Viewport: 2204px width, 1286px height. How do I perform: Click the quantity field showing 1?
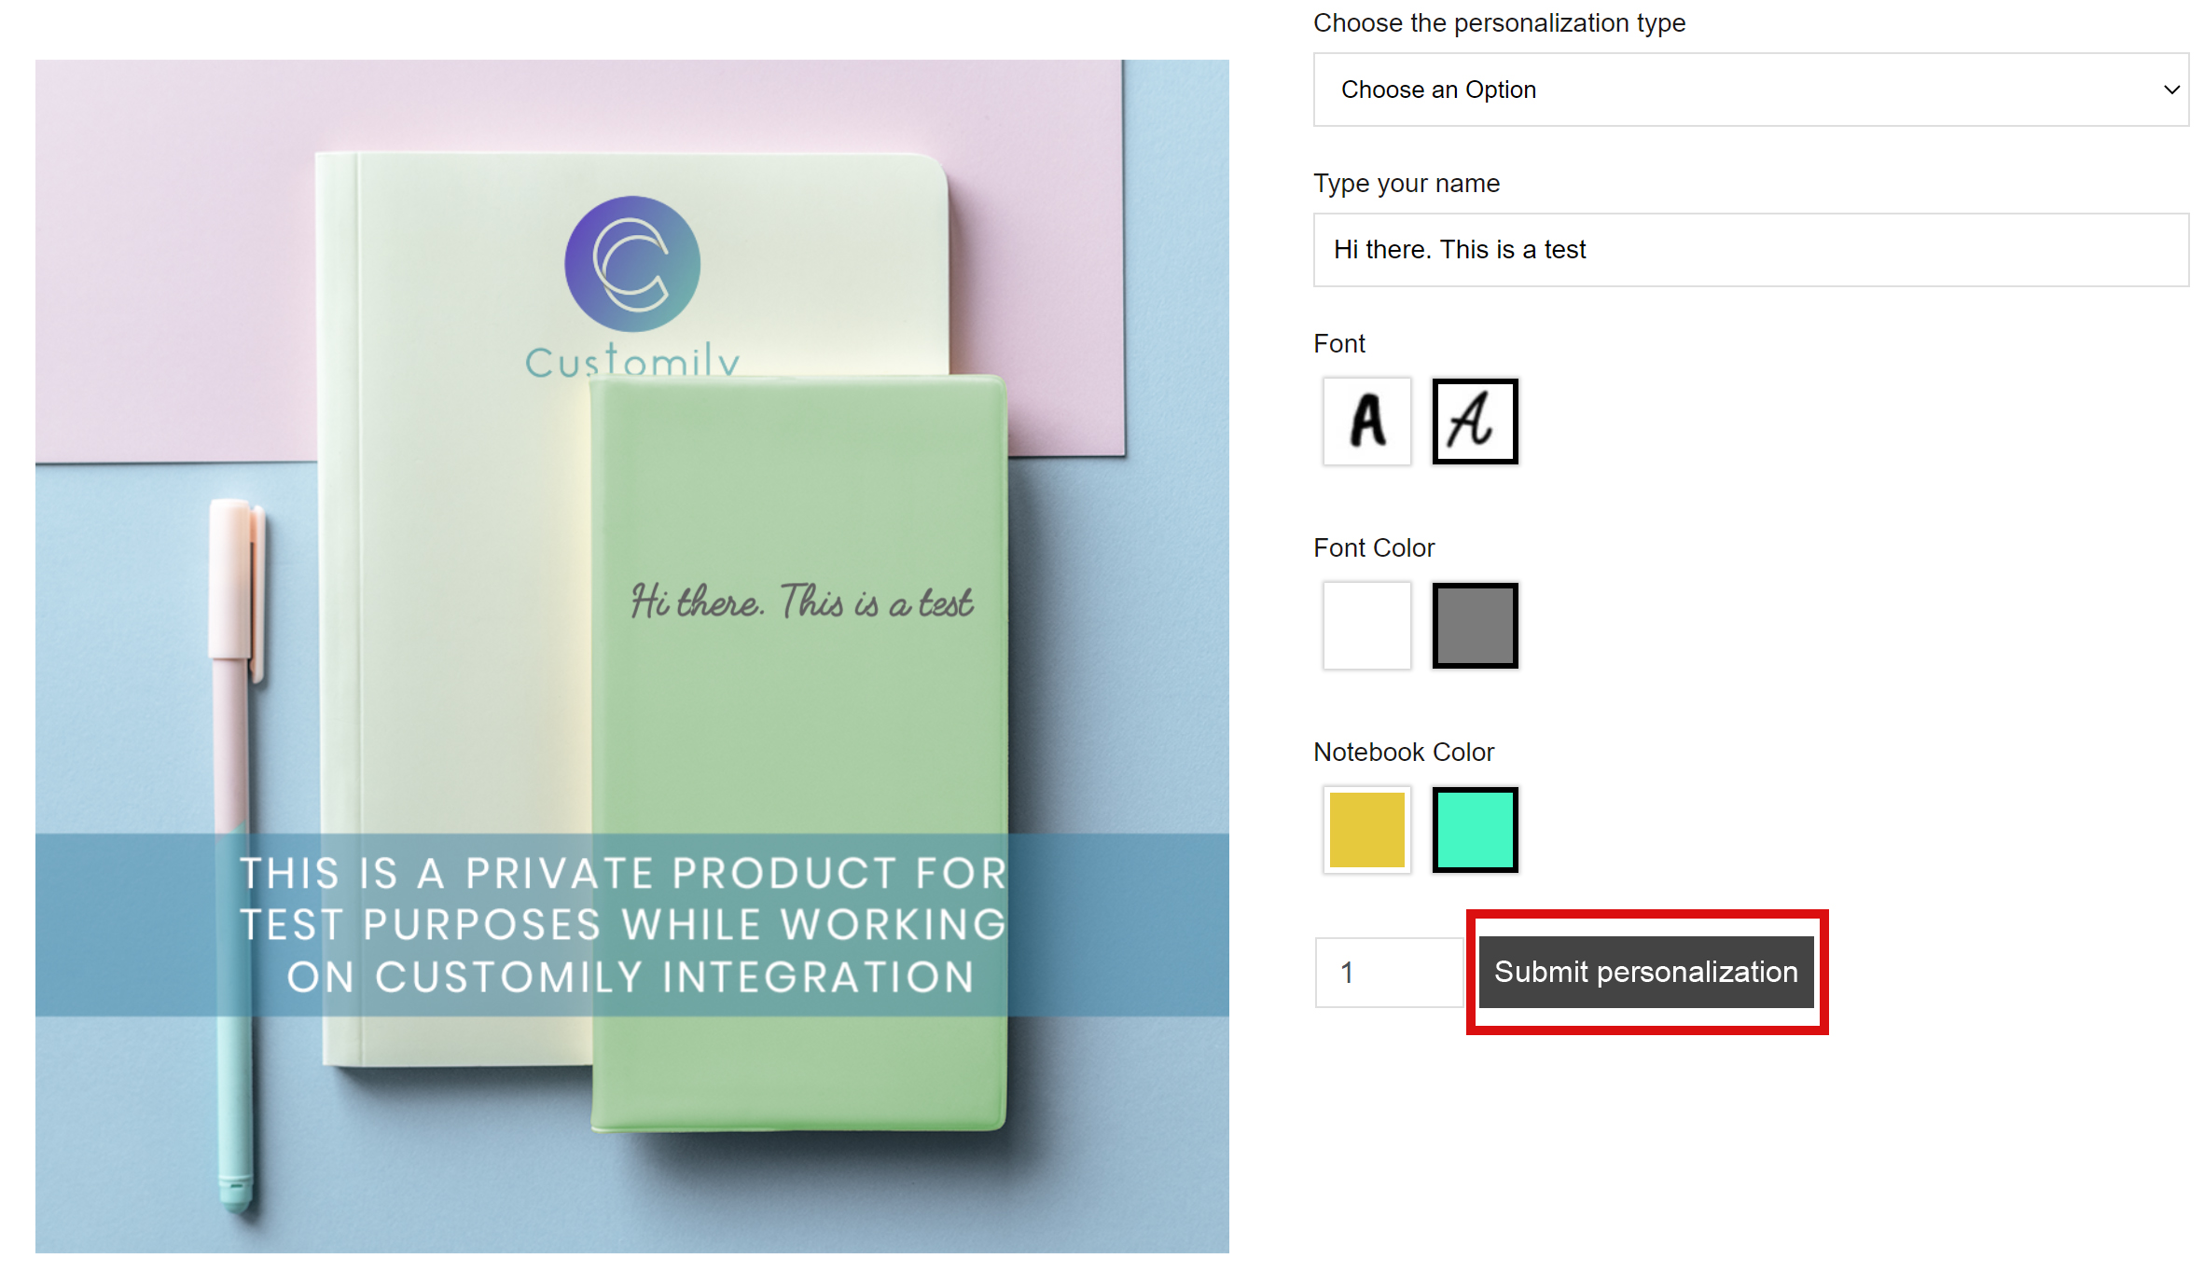(1388, 973)
